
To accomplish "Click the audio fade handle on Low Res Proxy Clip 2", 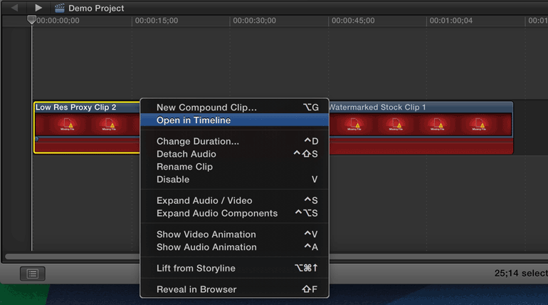I will pos(37,139).
